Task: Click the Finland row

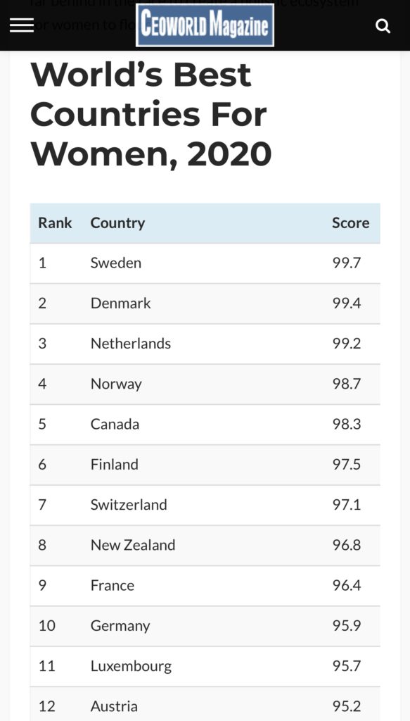Action: tap(205, 465)
